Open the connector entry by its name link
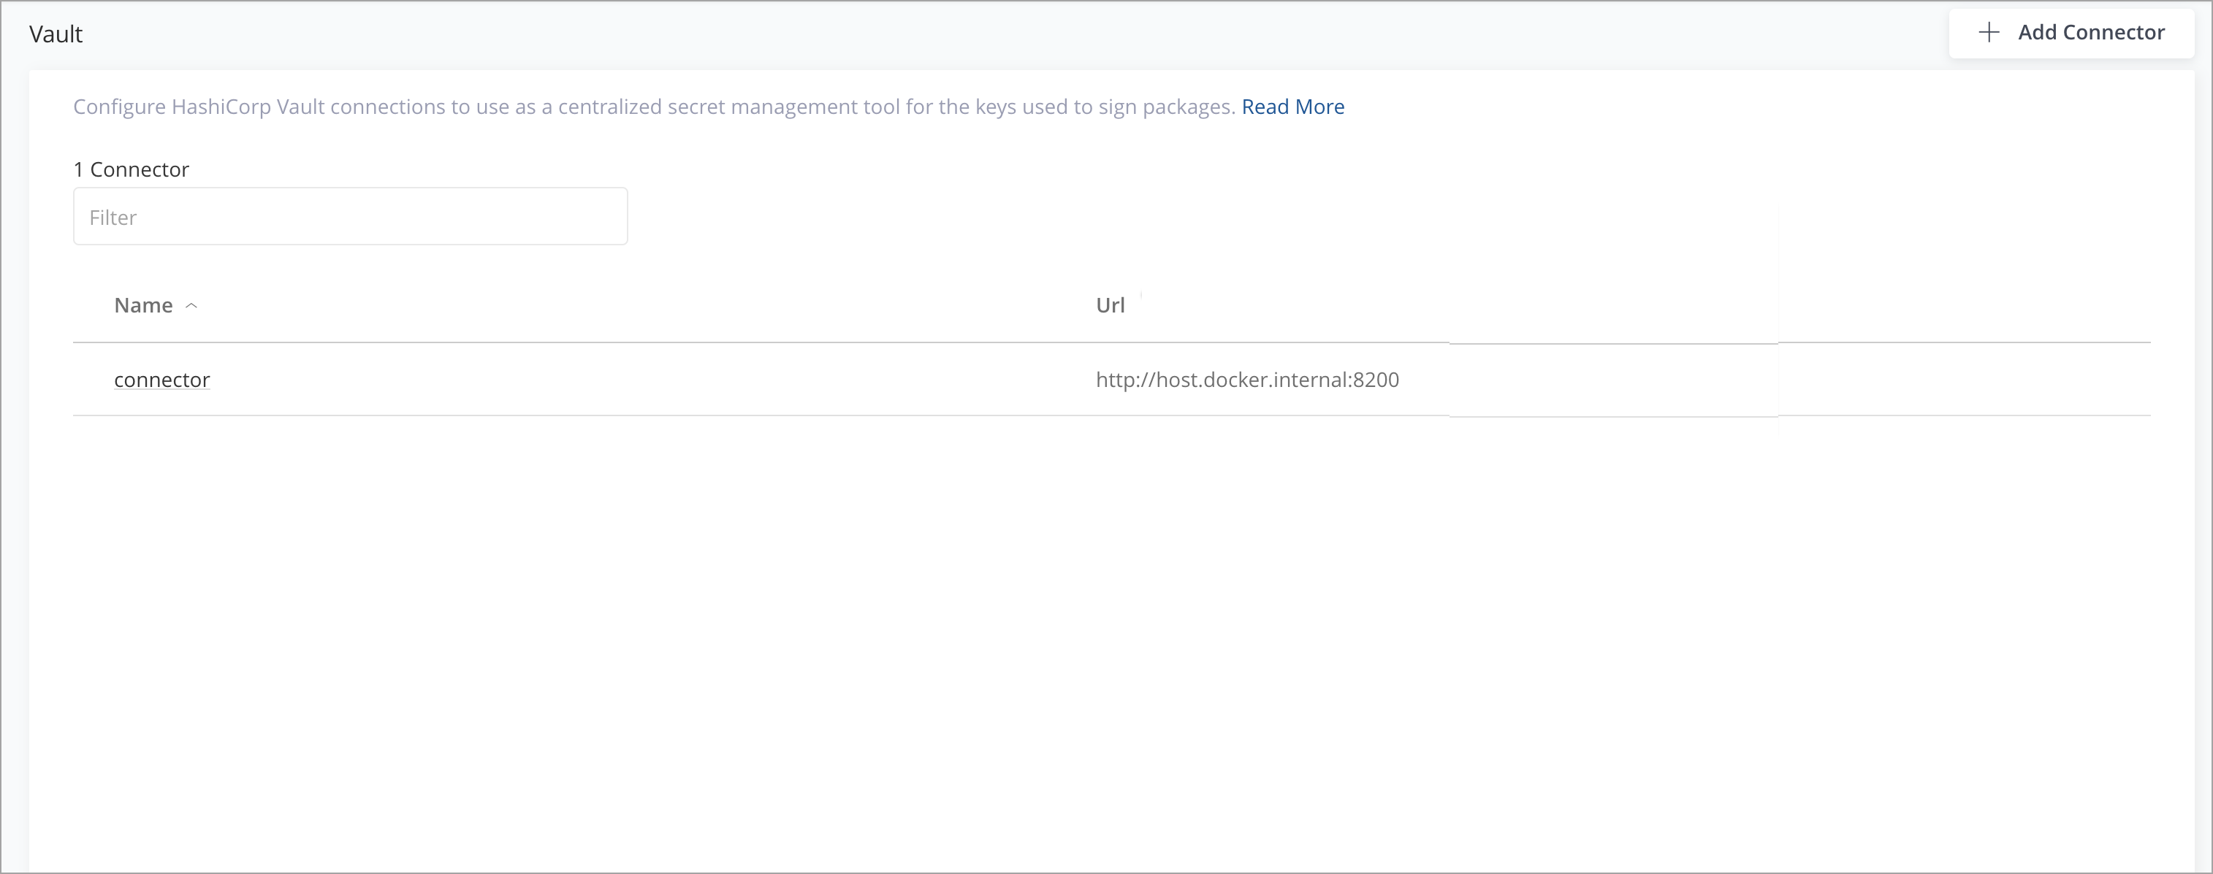Image resolution: width=2213 pixels, height=874 pixels. (x=161, y=380)
